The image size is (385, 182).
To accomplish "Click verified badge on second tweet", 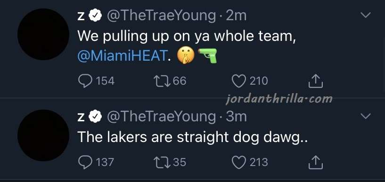I will click(x=95, y=117).
